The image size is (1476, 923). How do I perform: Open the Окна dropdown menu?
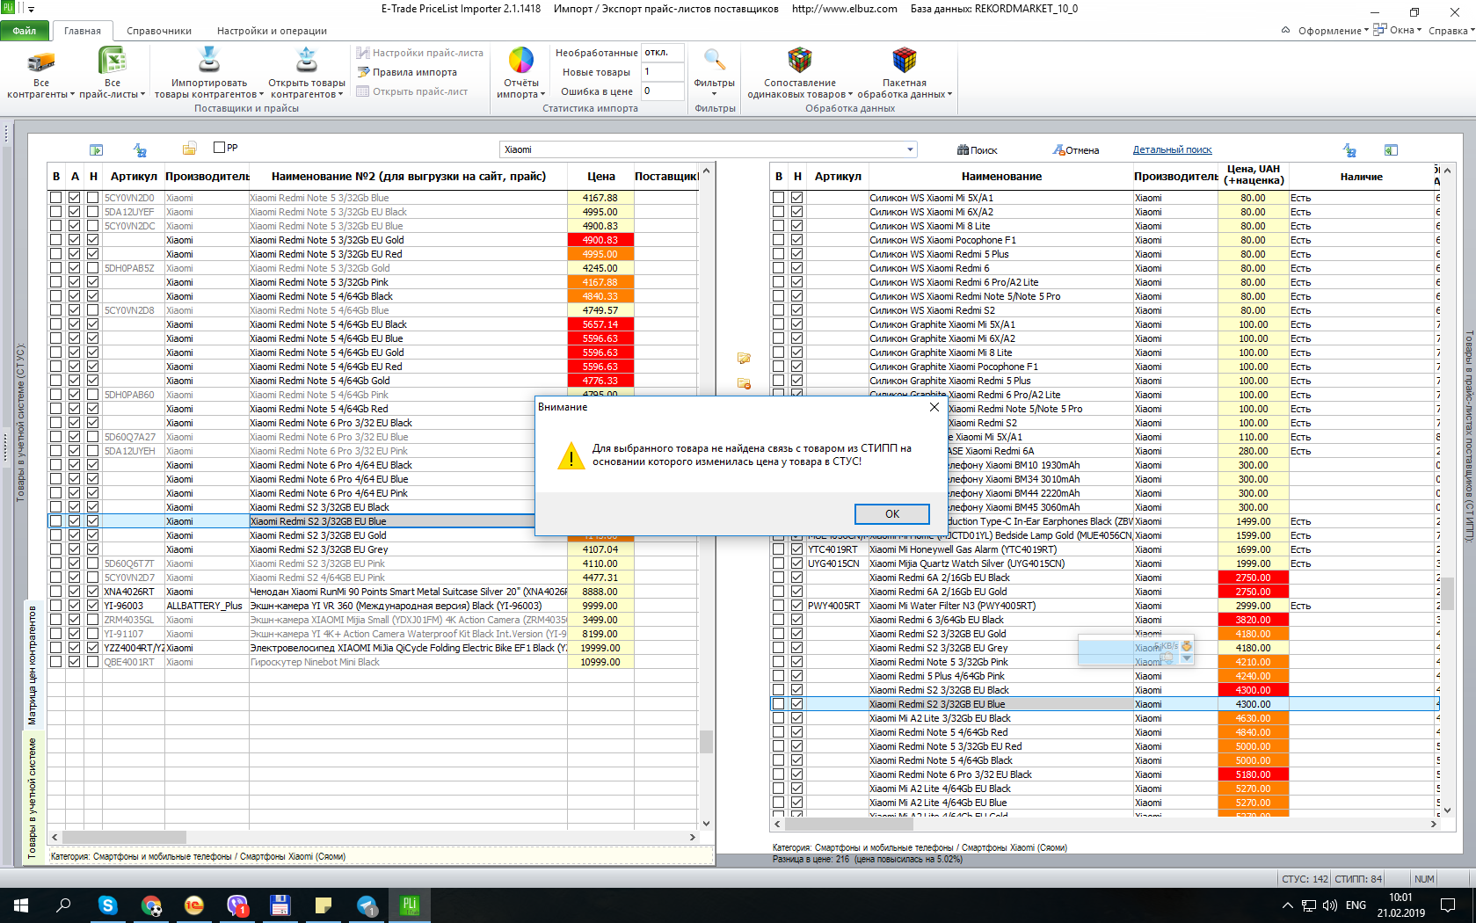point(1398,30)
